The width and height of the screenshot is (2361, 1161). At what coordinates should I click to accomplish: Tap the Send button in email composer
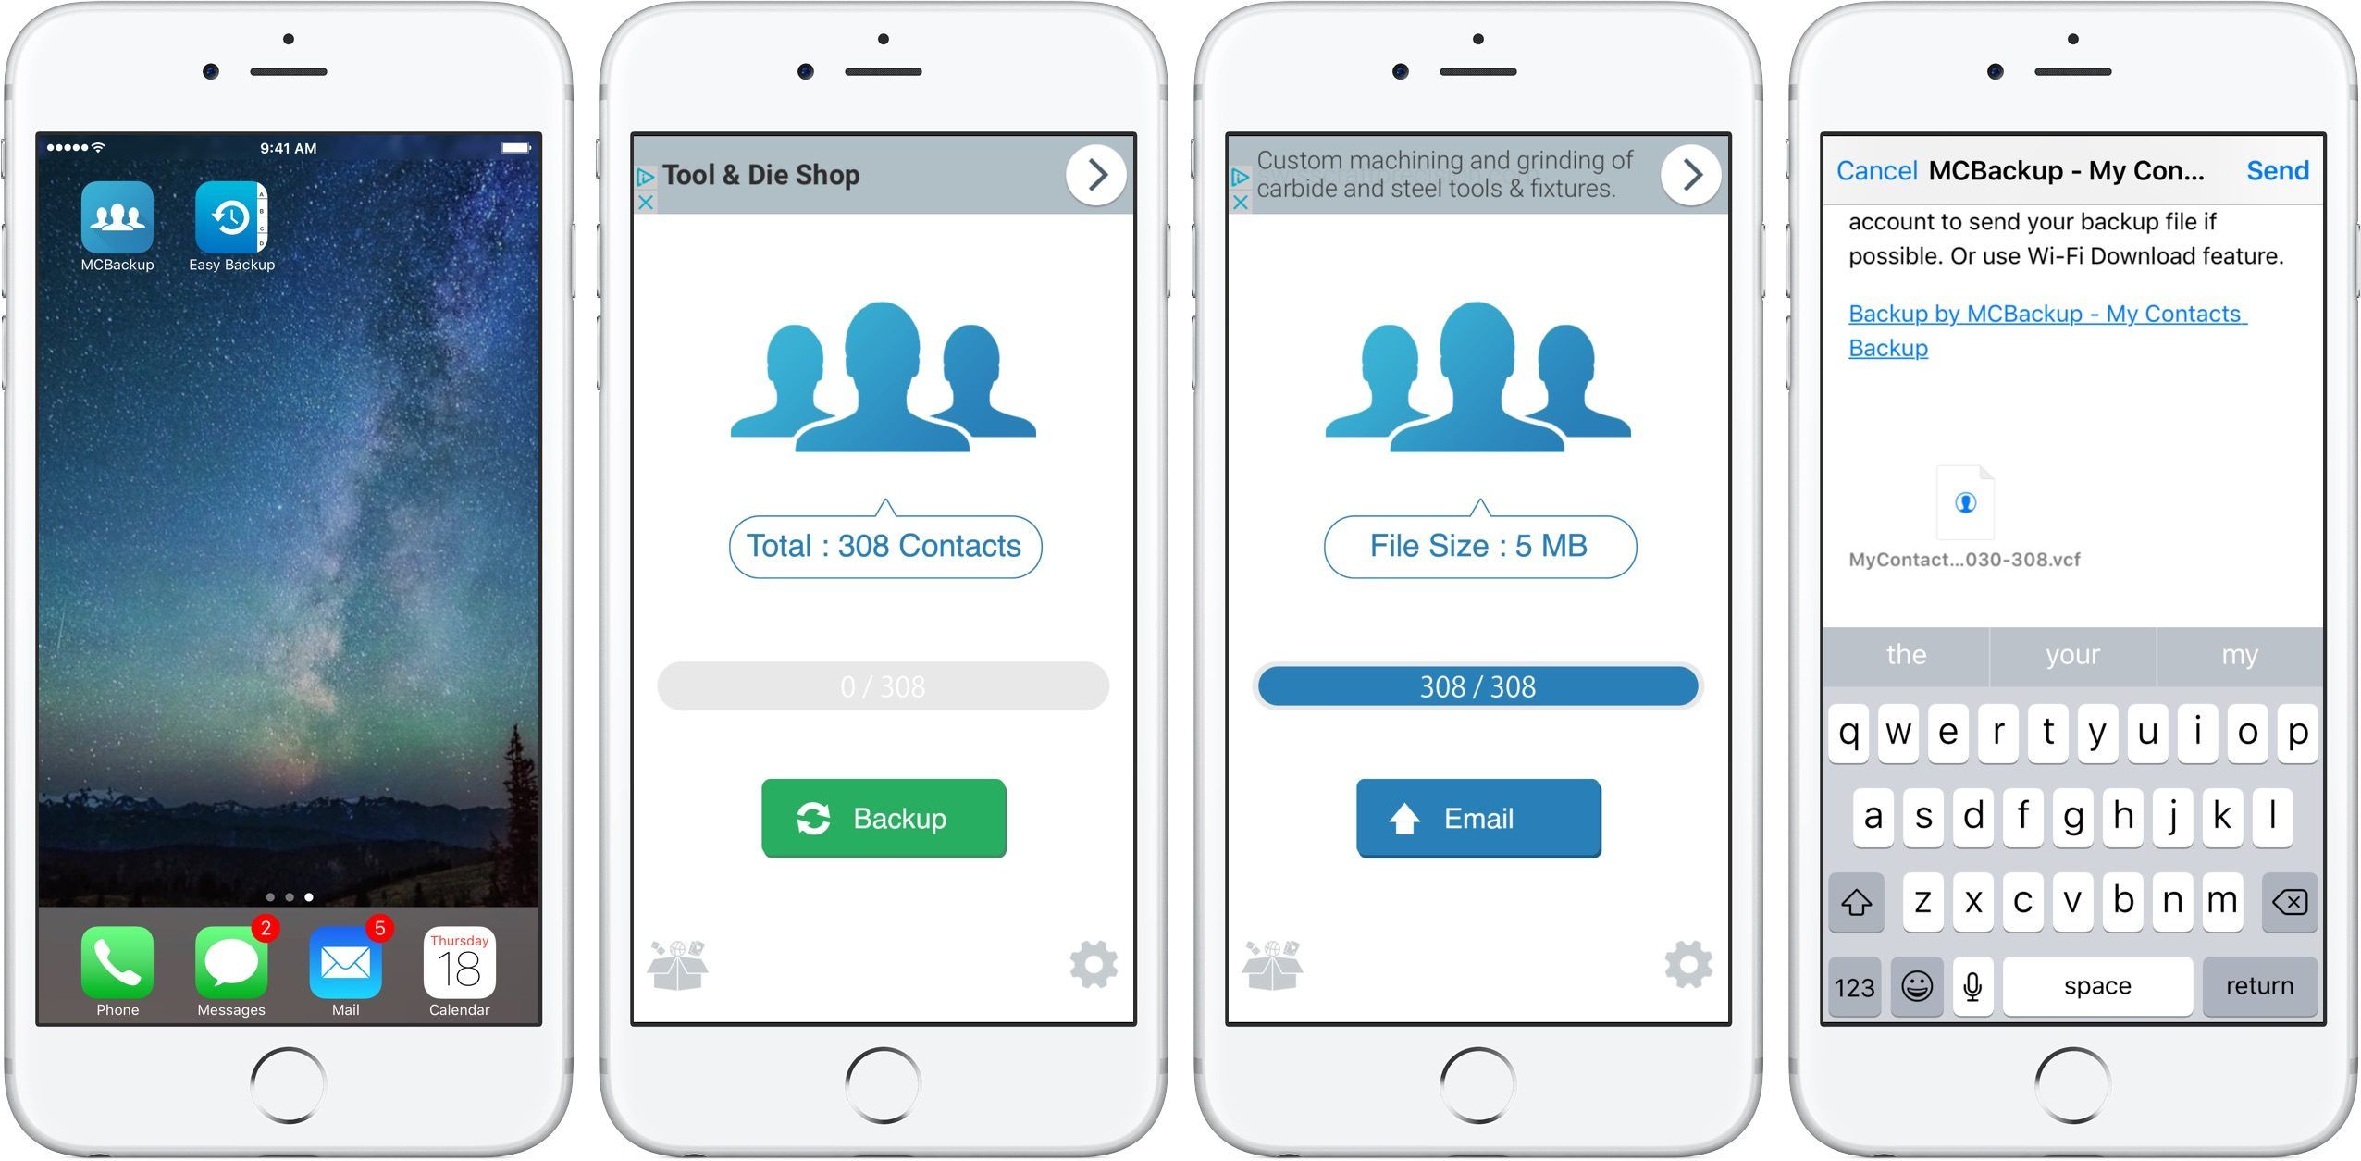[x=2272, y=170]
